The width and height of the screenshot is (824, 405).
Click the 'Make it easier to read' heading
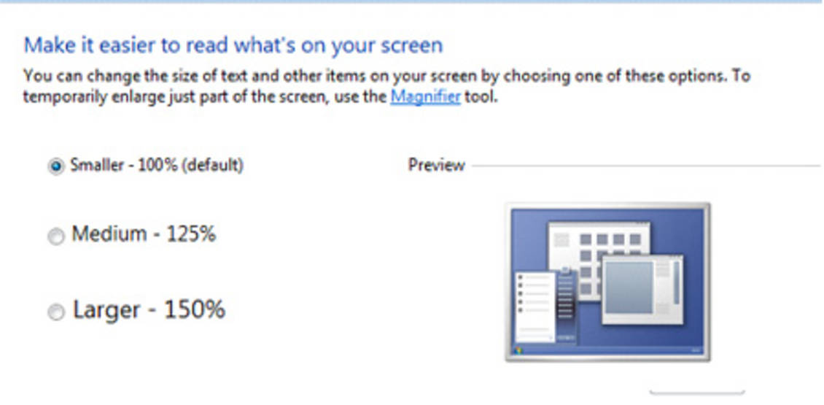click(x=233, y=45)
